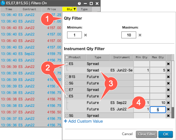
Task: Remove the ES Spread product row
Action: pyautogui.click(x=168, y=64)
